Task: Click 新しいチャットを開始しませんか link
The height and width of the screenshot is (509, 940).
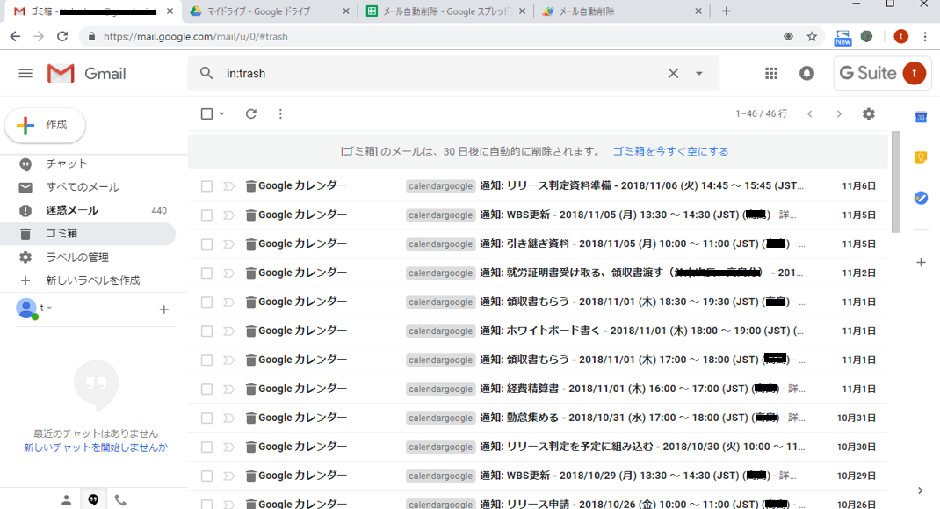Action: coord(96,447)
